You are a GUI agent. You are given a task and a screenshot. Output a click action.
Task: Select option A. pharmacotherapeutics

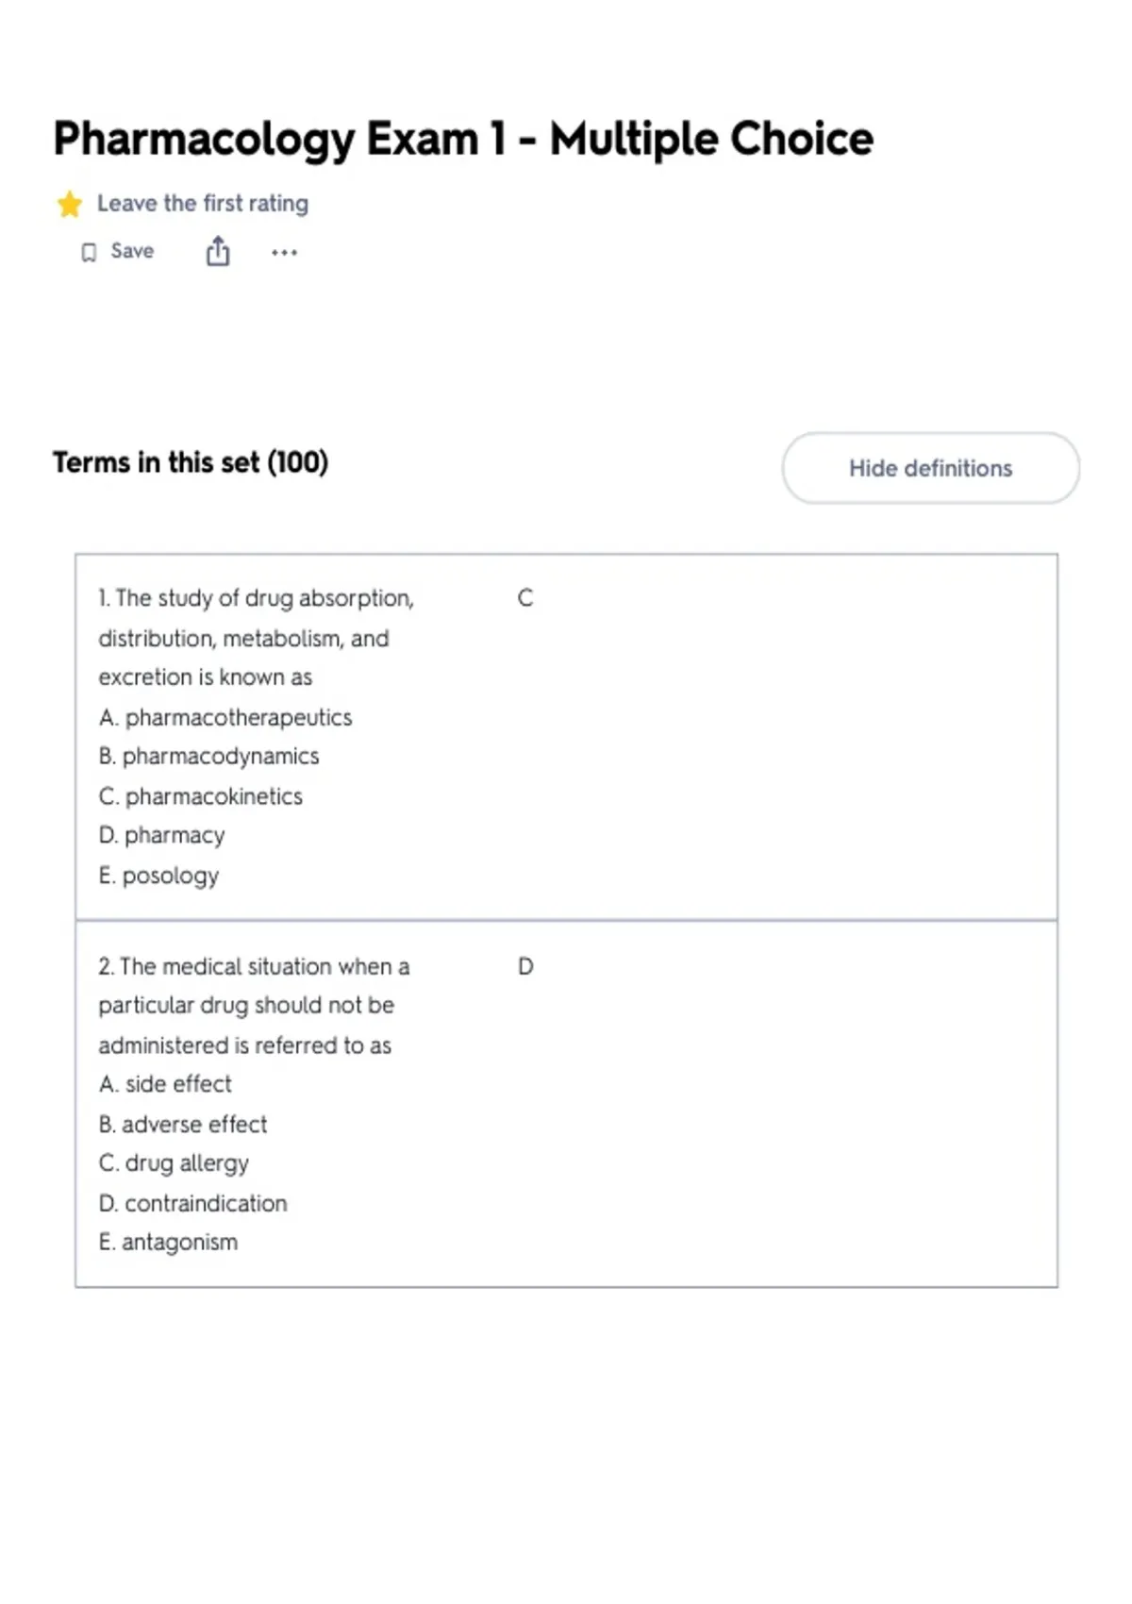coord(225,717)
